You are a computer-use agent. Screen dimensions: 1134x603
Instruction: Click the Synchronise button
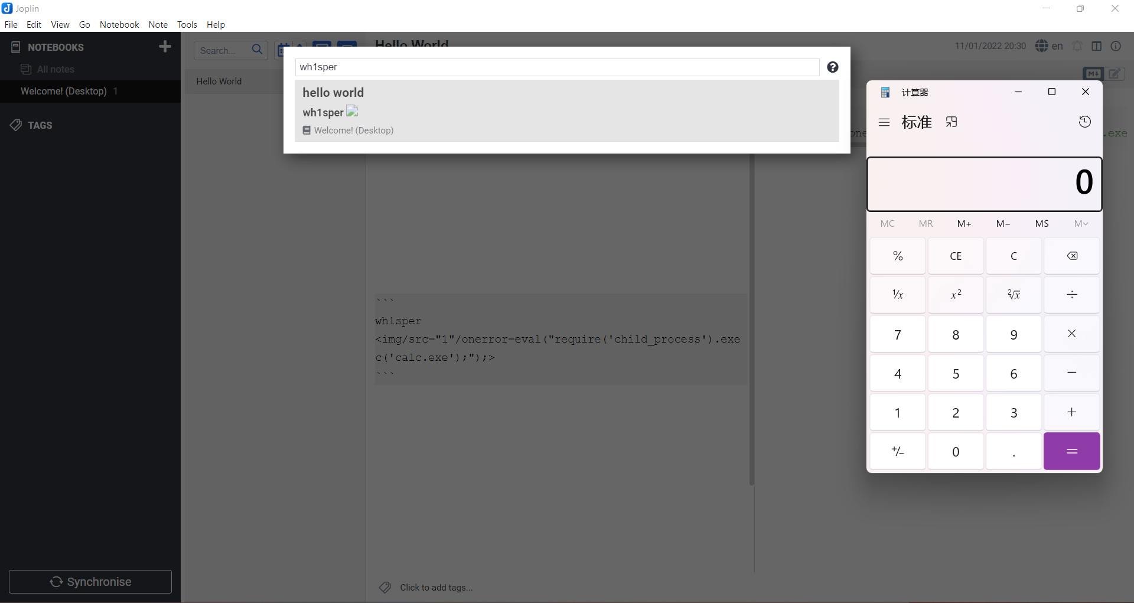pos(90,582)
